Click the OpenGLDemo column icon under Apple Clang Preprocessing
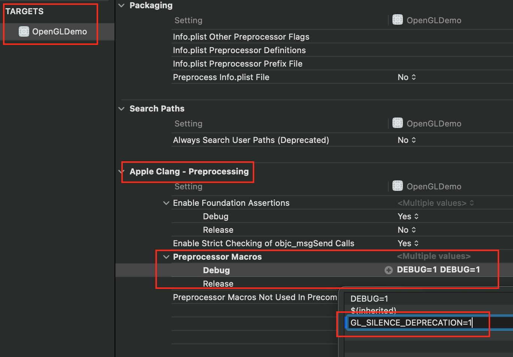 (397, 186)
